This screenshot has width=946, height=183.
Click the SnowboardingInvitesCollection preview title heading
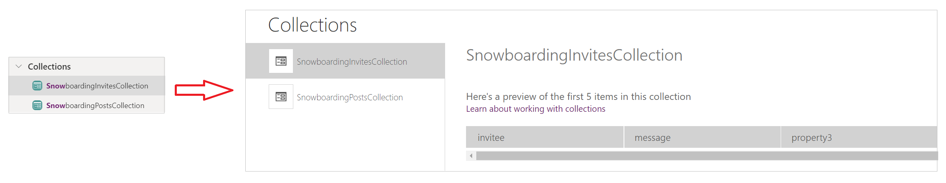coord(574,55)
